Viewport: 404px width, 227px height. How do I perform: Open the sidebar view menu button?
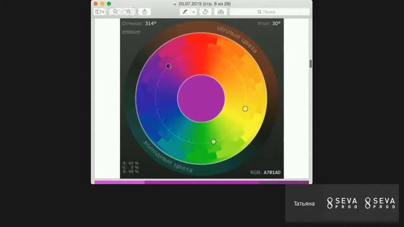click(x=100, y=12)
